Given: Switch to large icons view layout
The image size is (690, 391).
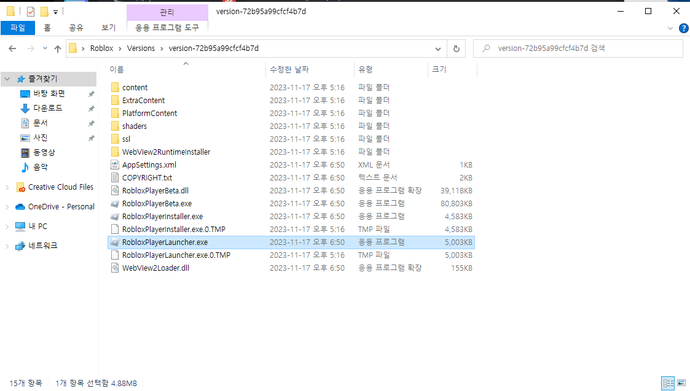Looking at the screenshot, I should tap(681, 383).
